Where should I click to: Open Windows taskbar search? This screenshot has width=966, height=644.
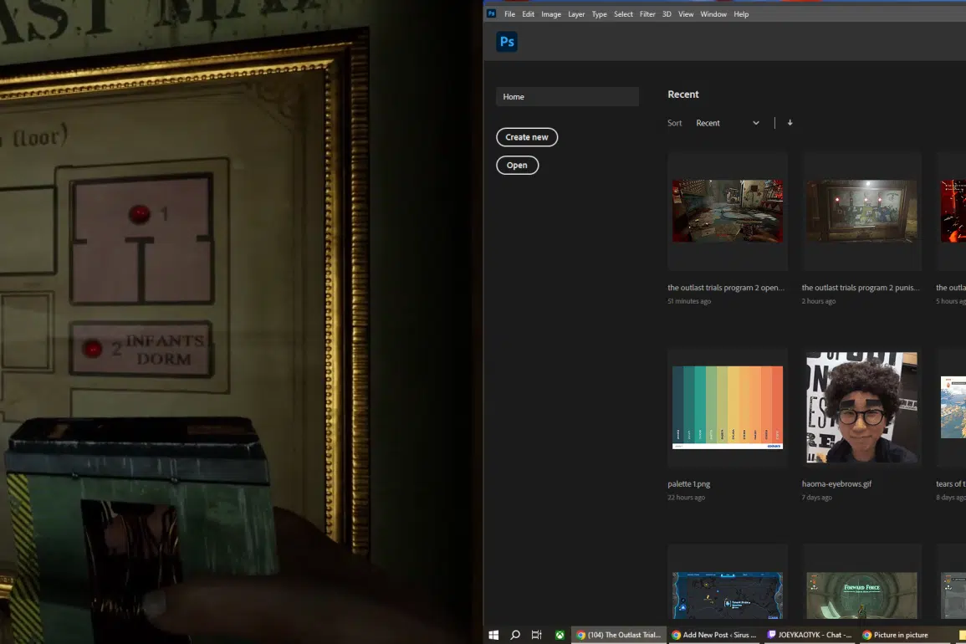point(515,635)
